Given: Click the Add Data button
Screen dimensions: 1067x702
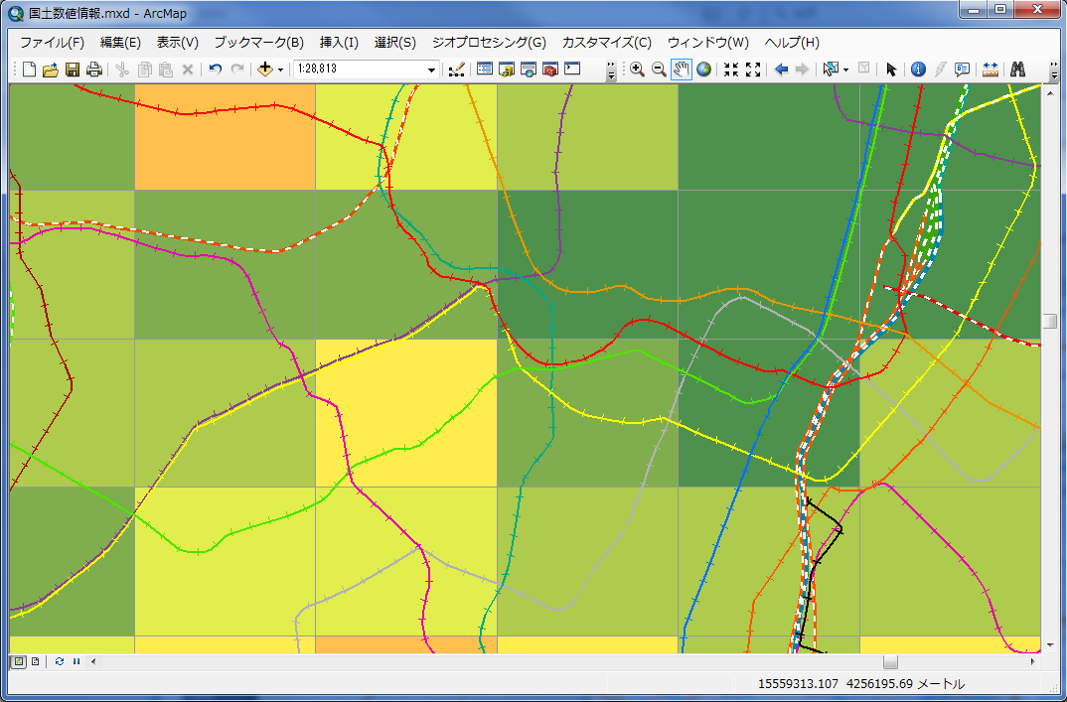Looking at the screenshot, I should tap(264, 70).
